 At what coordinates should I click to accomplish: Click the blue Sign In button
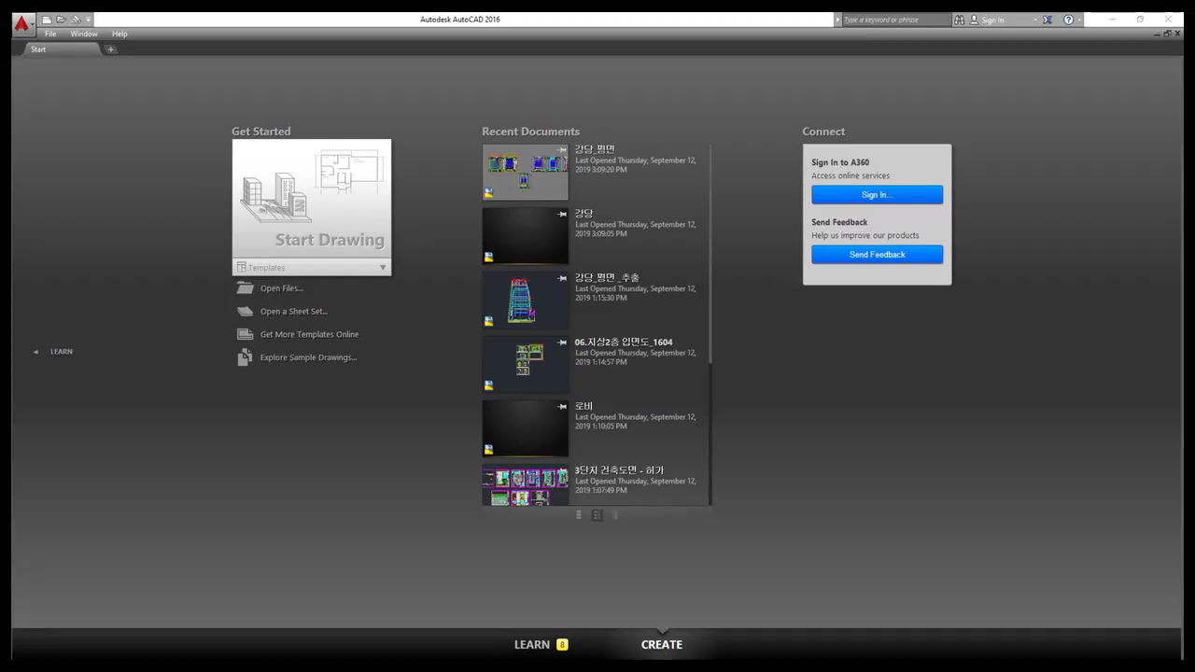[877, 194]
